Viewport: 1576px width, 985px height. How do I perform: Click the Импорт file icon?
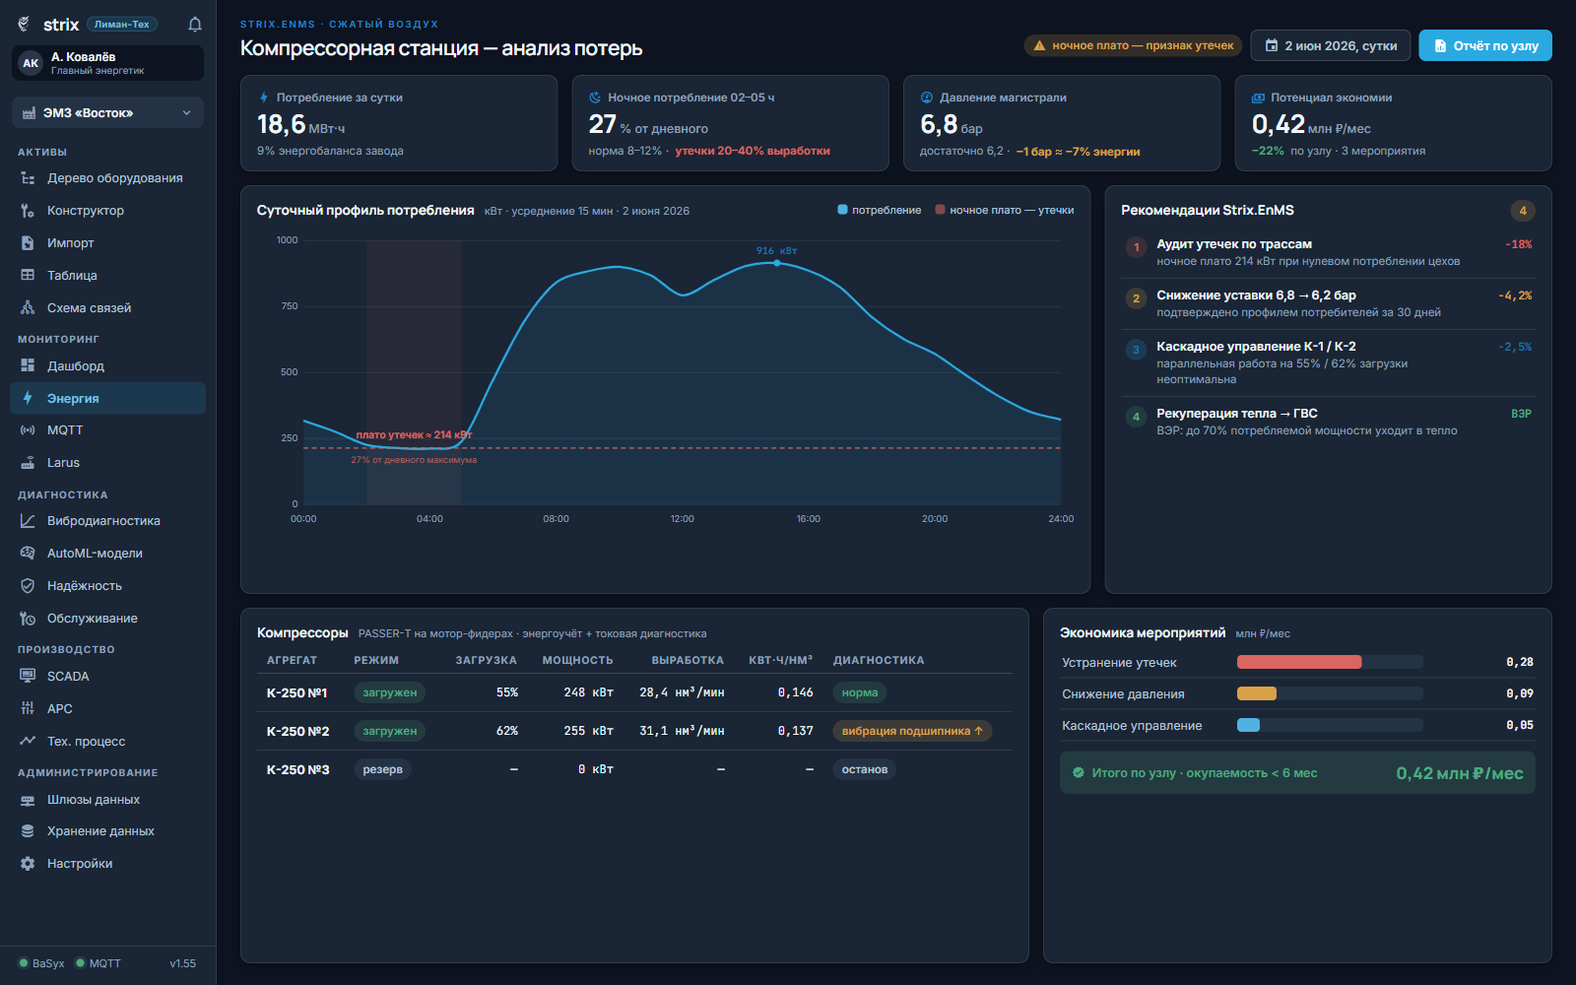pyautogui.click(x=28, y=243)
